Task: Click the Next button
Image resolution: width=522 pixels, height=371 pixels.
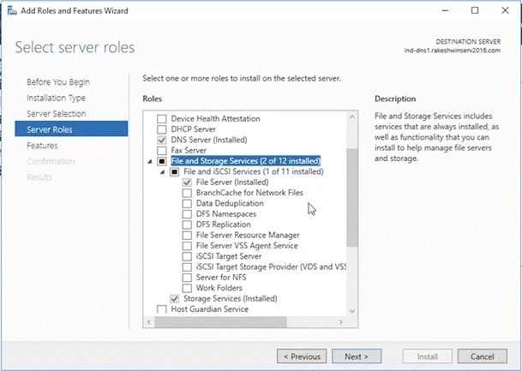Action: click(x=357, y=356)
